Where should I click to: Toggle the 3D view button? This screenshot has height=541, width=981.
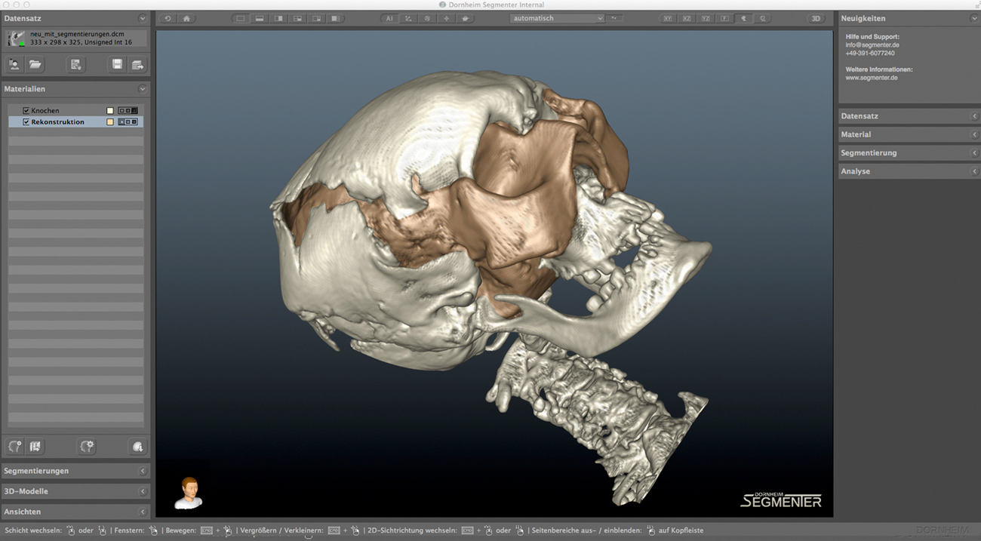[816, 18]
